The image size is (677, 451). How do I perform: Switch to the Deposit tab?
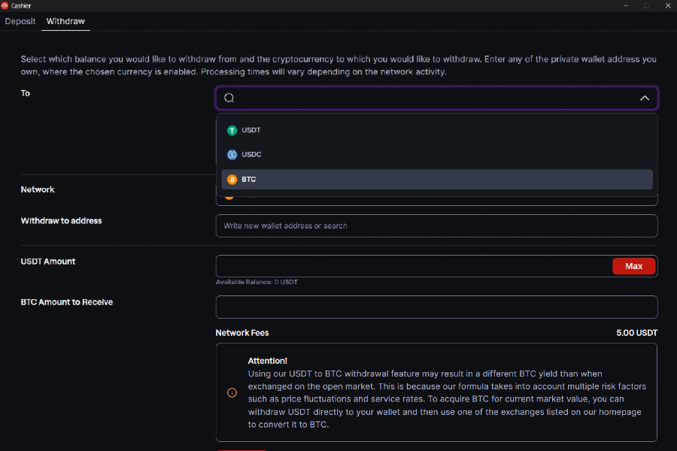click(x=20, y=21)
